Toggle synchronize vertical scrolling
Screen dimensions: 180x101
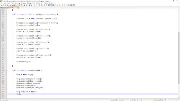coord(39,5)
